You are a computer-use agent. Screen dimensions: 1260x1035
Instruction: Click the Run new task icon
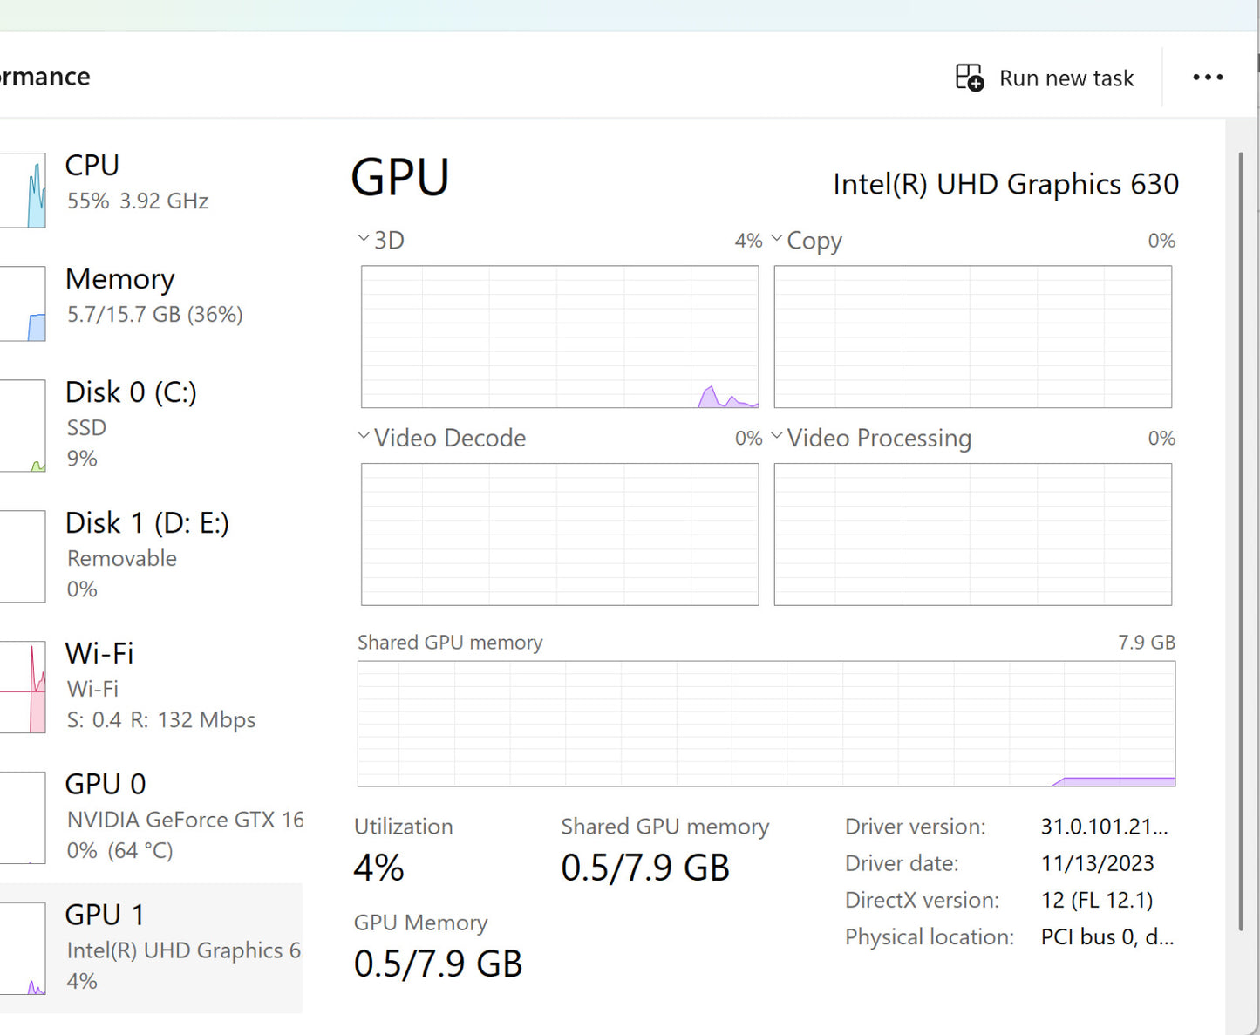(x=969, y=78)
